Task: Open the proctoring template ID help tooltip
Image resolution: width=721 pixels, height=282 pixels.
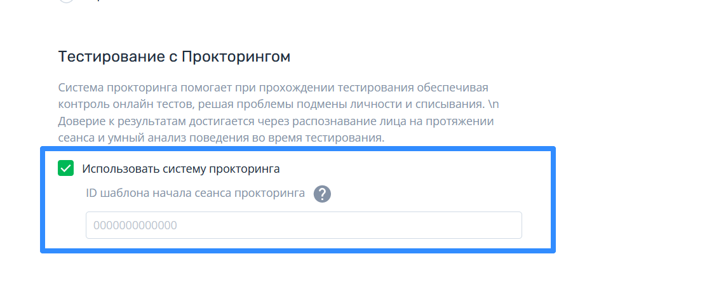Action: click(322, 194)
